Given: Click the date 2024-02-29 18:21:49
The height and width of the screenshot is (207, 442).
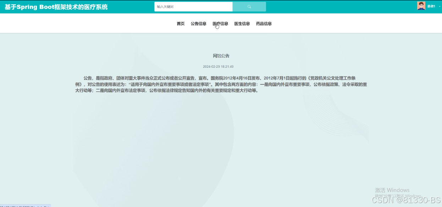Looking at the screenshot, I should (218, 67).
